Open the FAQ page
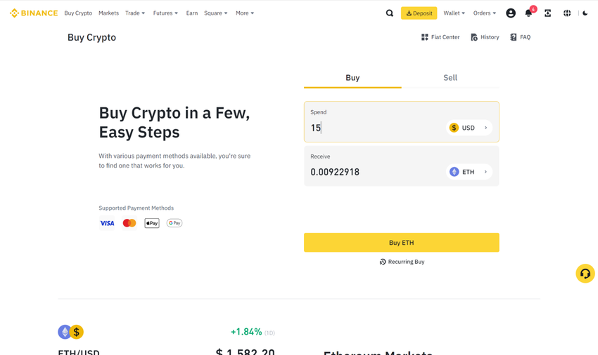 coord(521,37)
